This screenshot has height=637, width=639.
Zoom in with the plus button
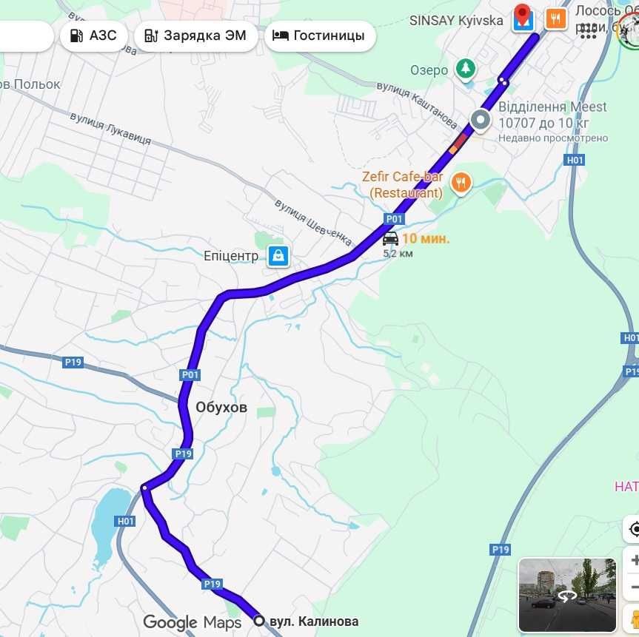click(x=634, y=561)
